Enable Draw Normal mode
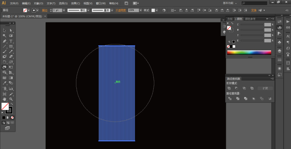This screenshot has width=291, height=149. (4, 123)
